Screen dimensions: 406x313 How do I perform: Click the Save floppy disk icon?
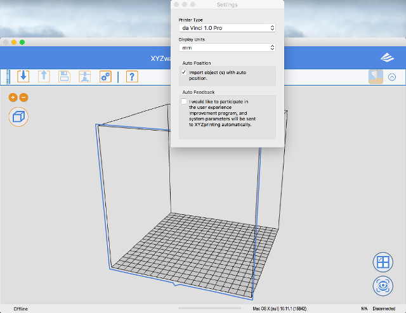(64, 76)
